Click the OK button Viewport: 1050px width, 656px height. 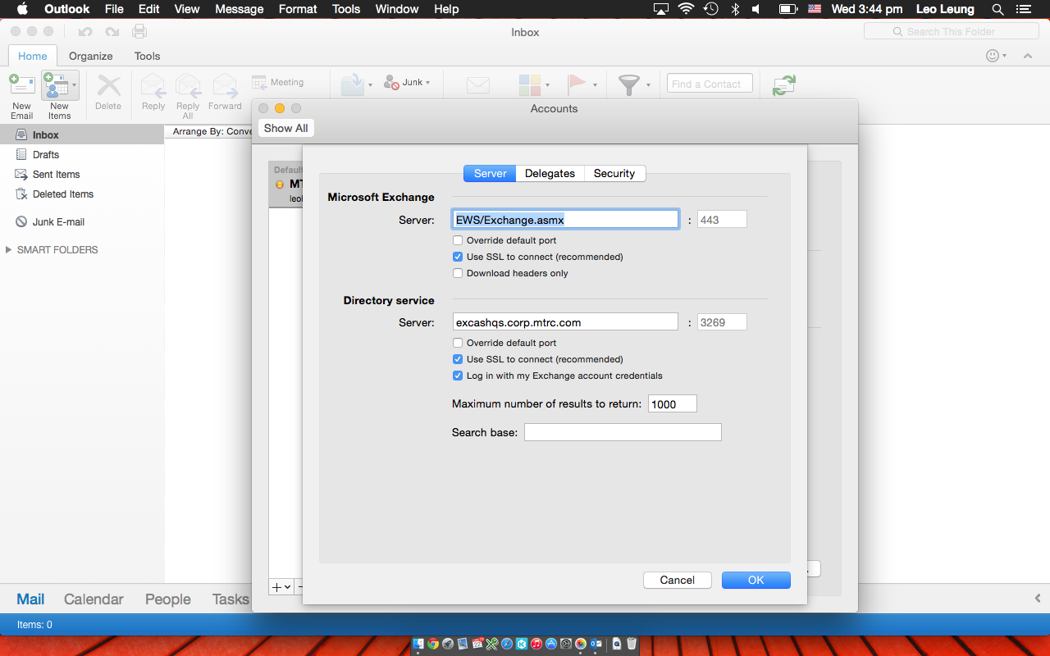point(756,580)
